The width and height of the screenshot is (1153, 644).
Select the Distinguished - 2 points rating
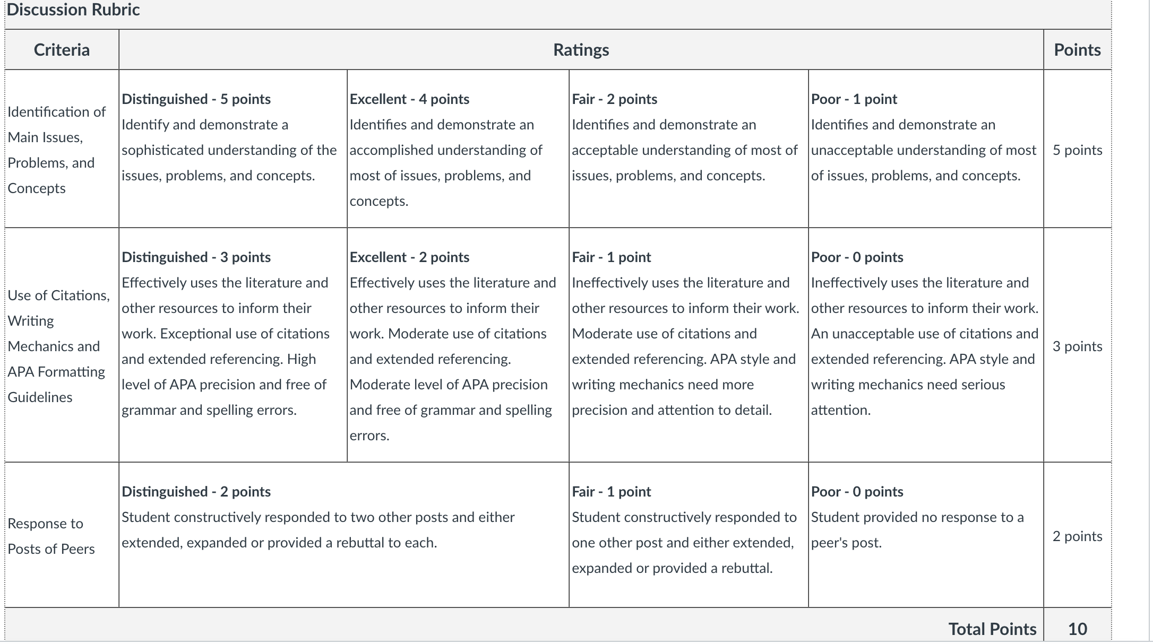click(344, 535)
